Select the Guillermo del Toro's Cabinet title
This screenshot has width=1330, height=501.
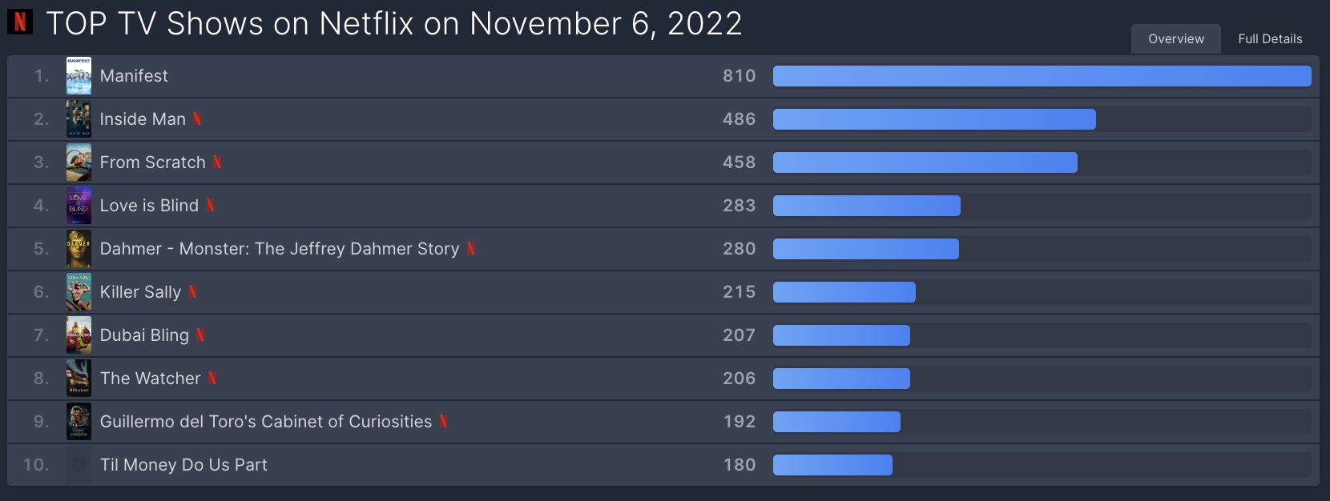(x=266, y=422)
